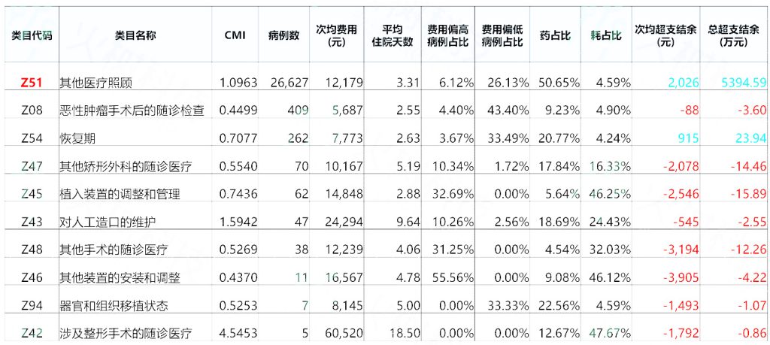Click the Z47 code cell

coord(32,166)
